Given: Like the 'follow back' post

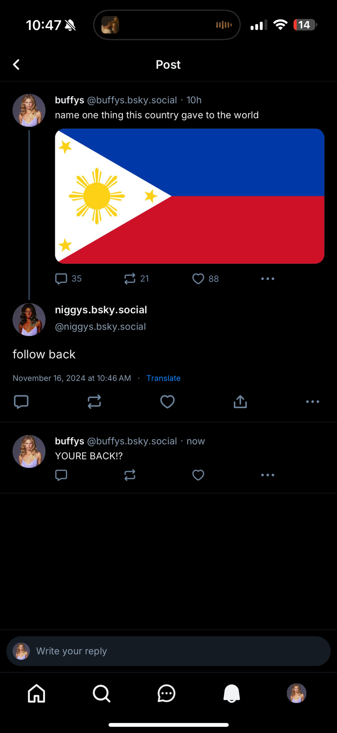Looking at the screenshot, I should [x=167, y=402].
